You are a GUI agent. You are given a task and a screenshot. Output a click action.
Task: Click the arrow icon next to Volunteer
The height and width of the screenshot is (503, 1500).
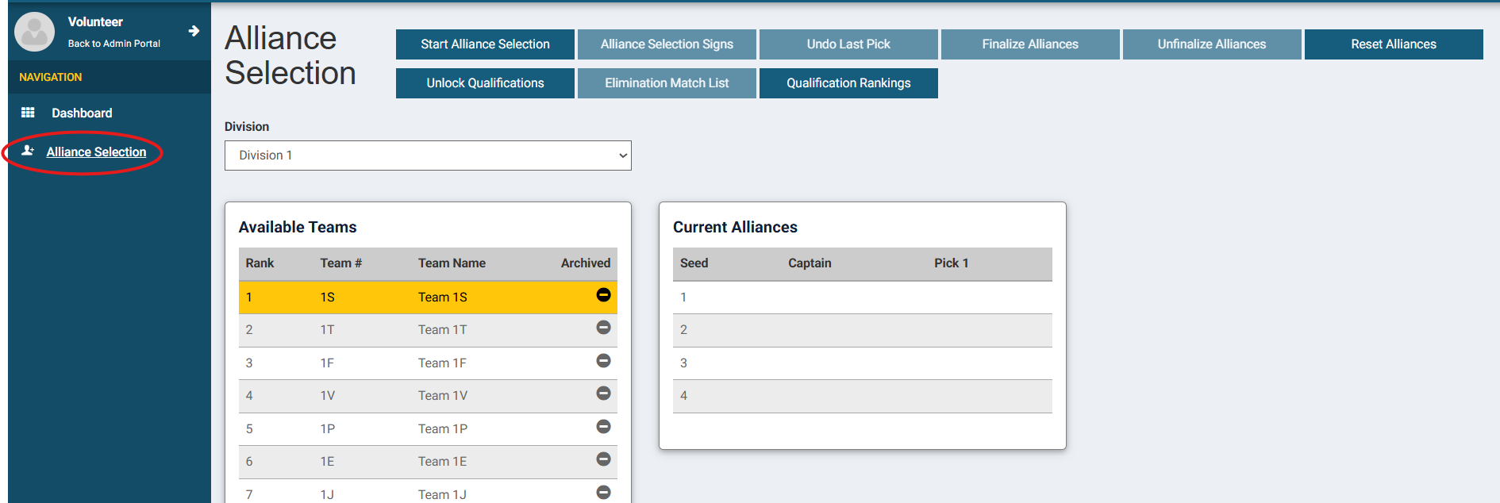[194, 31]
